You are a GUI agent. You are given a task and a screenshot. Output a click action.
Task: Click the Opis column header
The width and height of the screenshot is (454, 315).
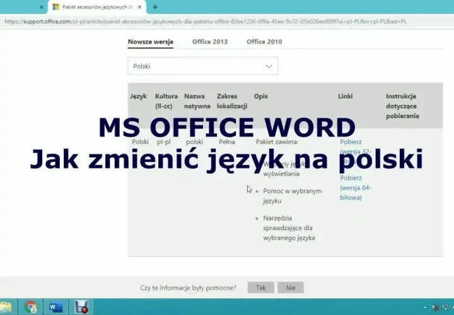[260, 96]
